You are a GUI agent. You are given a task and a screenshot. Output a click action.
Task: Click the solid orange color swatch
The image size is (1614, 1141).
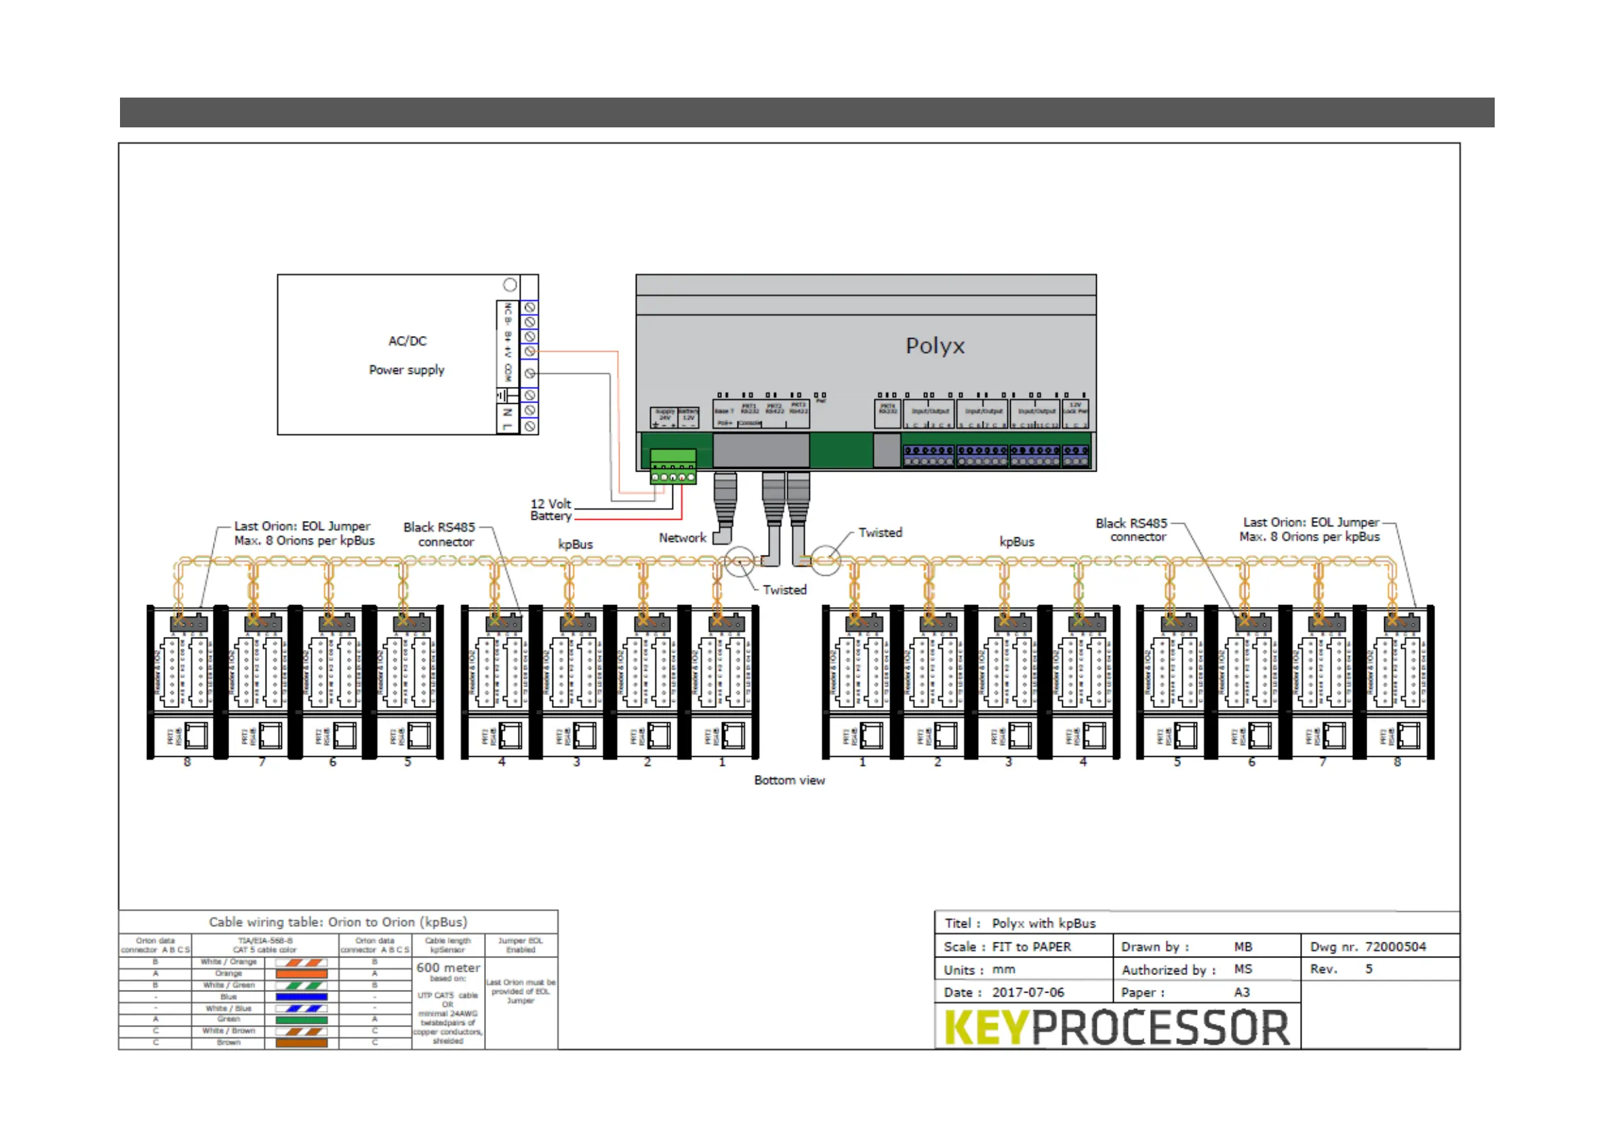coord(302,974)
